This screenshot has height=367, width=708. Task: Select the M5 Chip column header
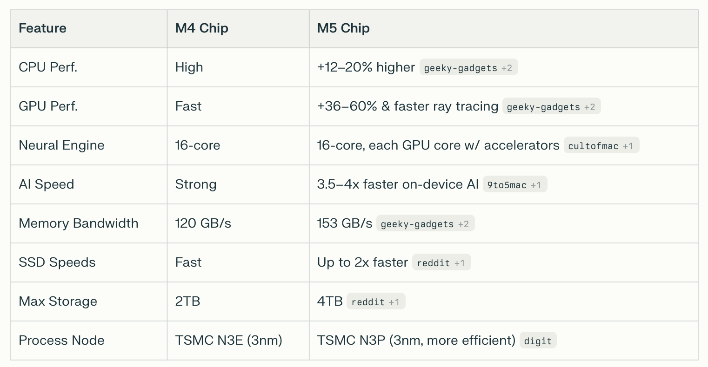(x=343, y=28)
